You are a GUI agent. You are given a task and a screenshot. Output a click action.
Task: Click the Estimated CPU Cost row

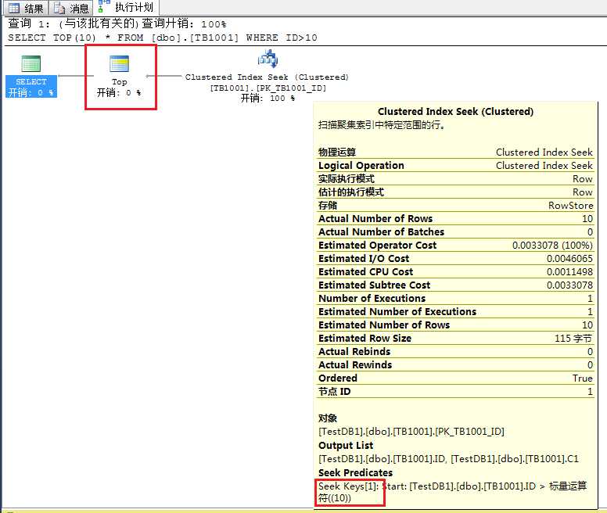tap(455, 271)
